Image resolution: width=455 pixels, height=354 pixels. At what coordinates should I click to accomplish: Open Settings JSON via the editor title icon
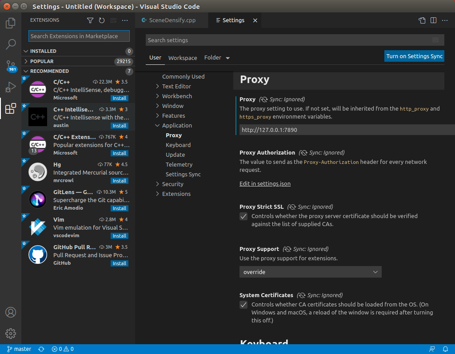[421, 20]
